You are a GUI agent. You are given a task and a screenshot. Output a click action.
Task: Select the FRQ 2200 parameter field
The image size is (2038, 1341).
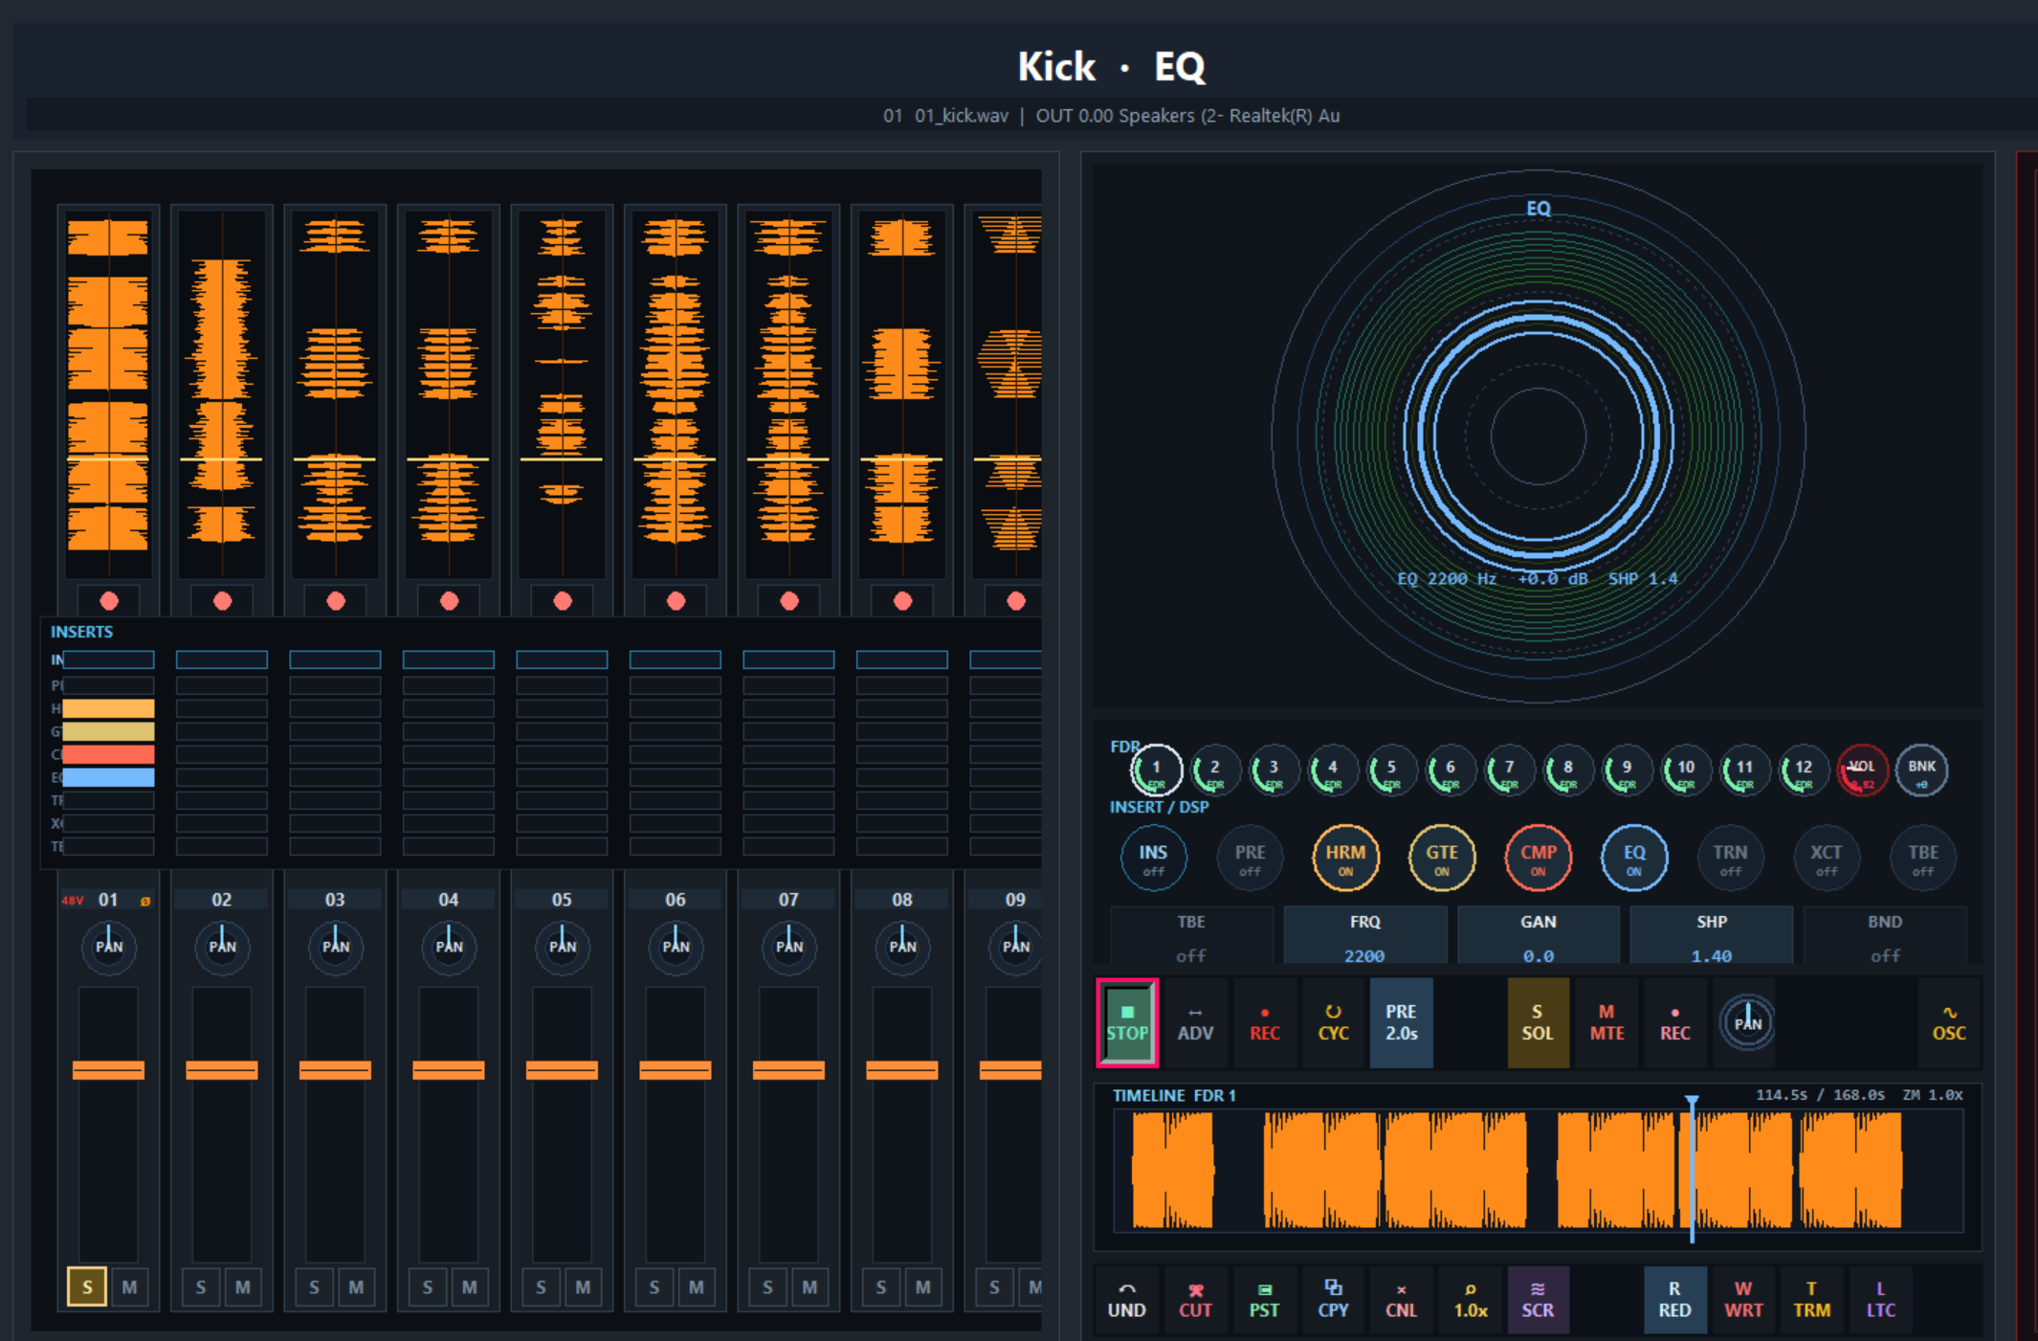[1364, 937]
